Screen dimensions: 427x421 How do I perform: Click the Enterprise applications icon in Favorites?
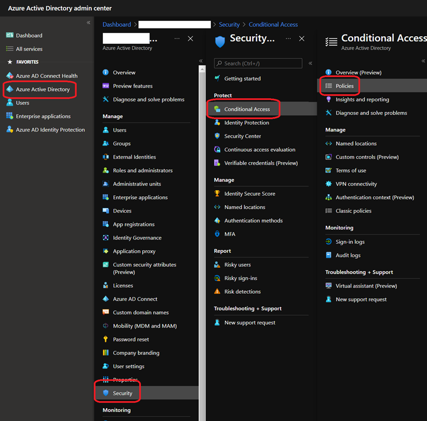click(10, 116)
